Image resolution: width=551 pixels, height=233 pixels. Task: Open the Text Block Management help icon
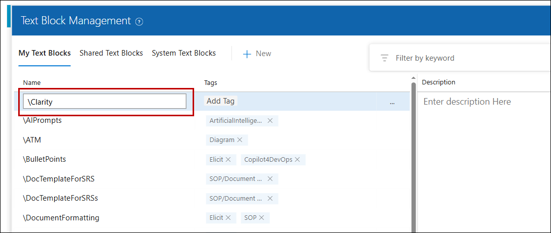point(139,22)
